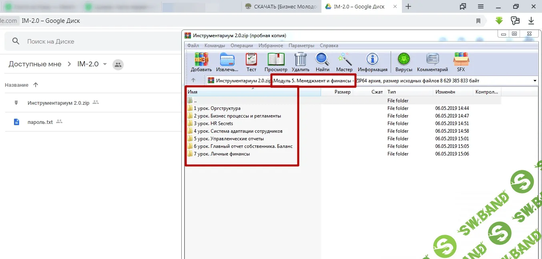Show archive Информация icon
This screenshot has height=259, width=542.
[x=372, y=60]
